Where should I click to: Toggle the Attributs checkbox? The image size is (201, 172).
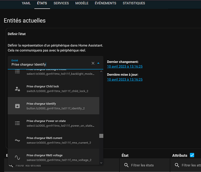192,155
